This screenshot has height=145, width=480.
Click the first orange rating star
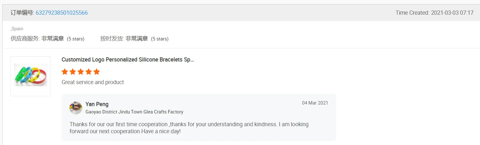pos(65,72)
